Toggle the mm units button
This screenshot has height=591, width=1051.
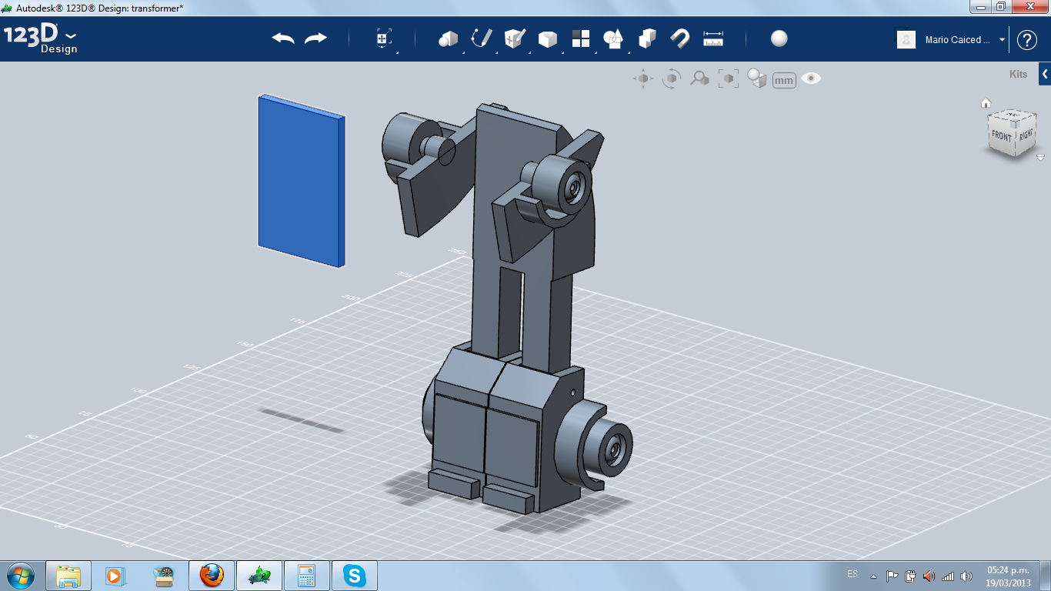pyautogui.click(x=784, y=80)
